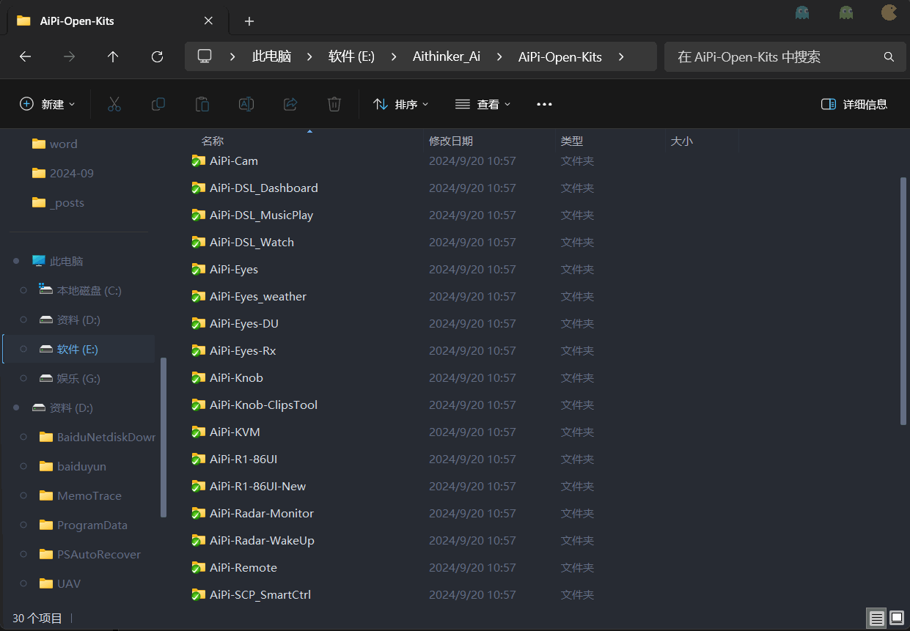The height and width of the screenshot is (631, 910).
Task: Click the search box for AiPi-Open-Kits
Action: coord(785,56)
